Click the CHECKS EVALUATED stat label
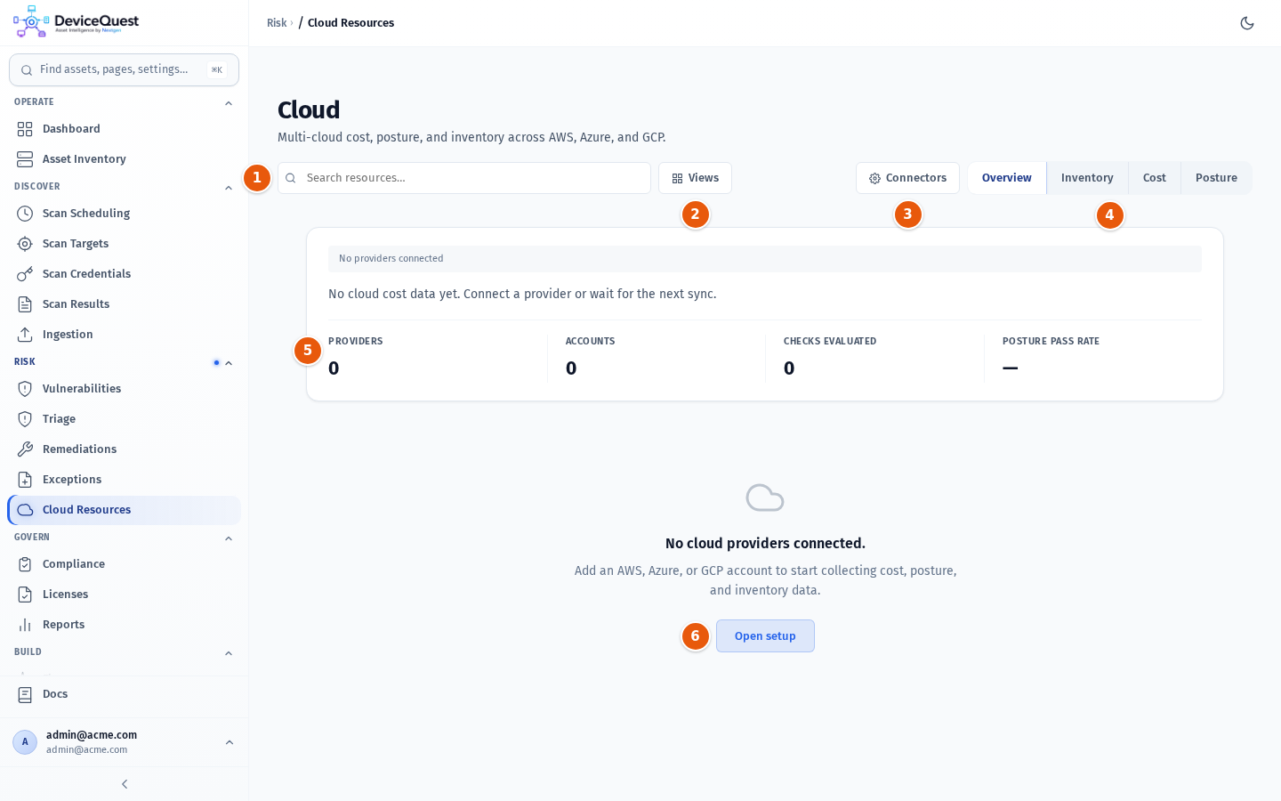The width and height of the screenshot is (1281, 801). [830, 342]
